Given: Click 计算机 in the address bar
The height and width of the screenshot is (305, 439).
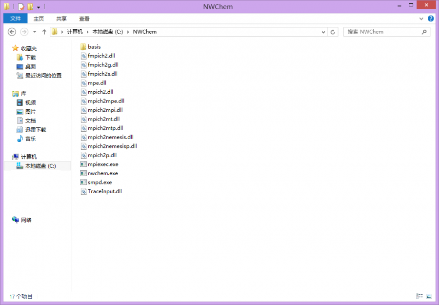Looking at the screenshot, I should coord(75,32).
